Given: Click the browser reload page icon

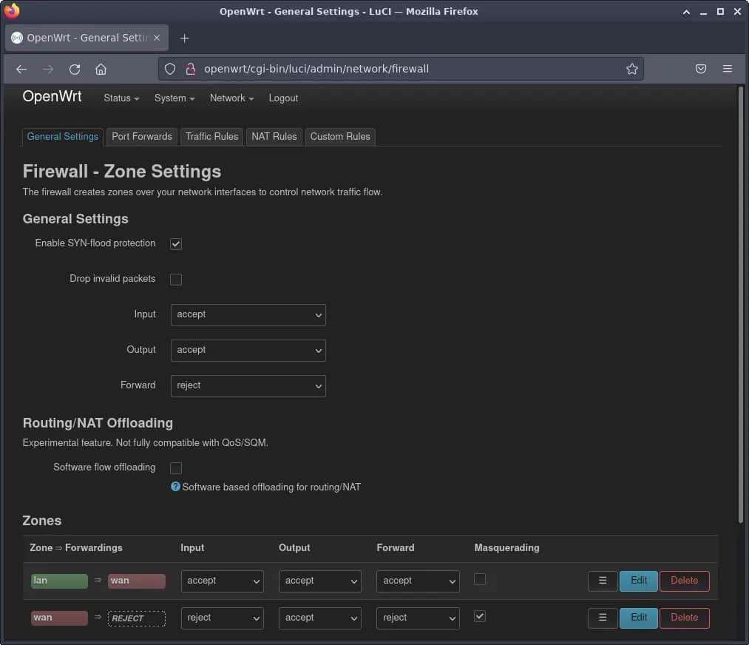Looking at the screenshot, I should tap(75, 69).
